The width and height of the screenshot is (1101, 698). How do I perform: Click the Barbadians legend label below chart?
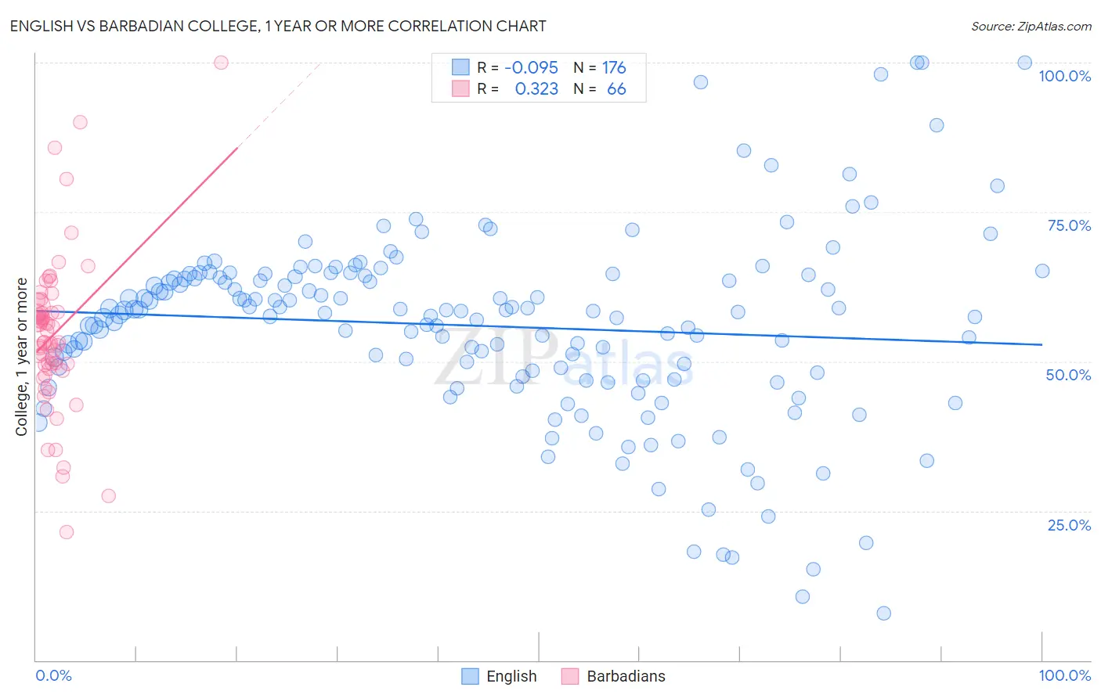pos(626,676)
